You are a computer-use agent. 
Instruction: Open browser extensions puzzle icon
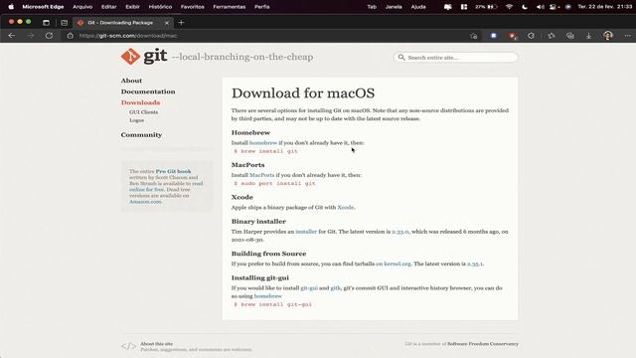pos(531,36)
